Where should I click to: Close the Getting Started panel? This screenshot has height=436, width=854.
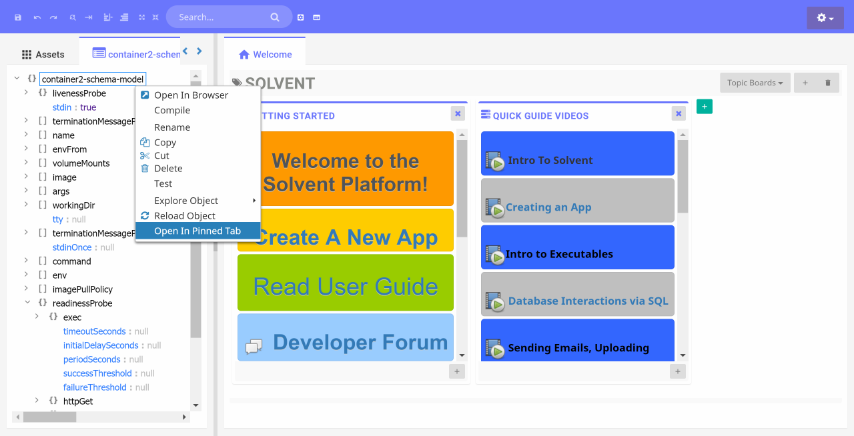458,114
